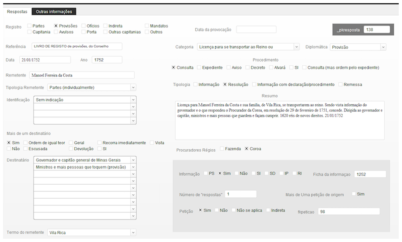This screenshot has width=402, height=242.
Task: Check the Partes registro checkbox
Action: coord(29,26)
